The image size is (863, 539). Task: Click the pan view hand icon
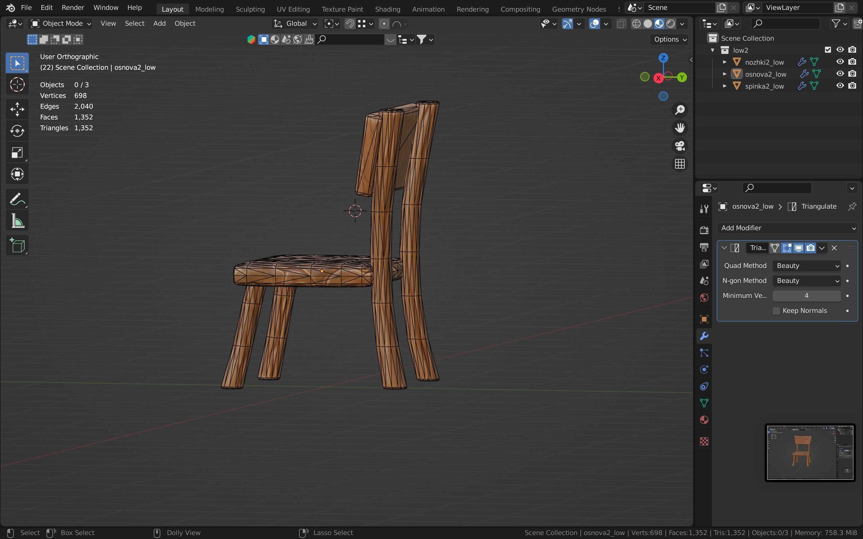(x=680, y=128)
